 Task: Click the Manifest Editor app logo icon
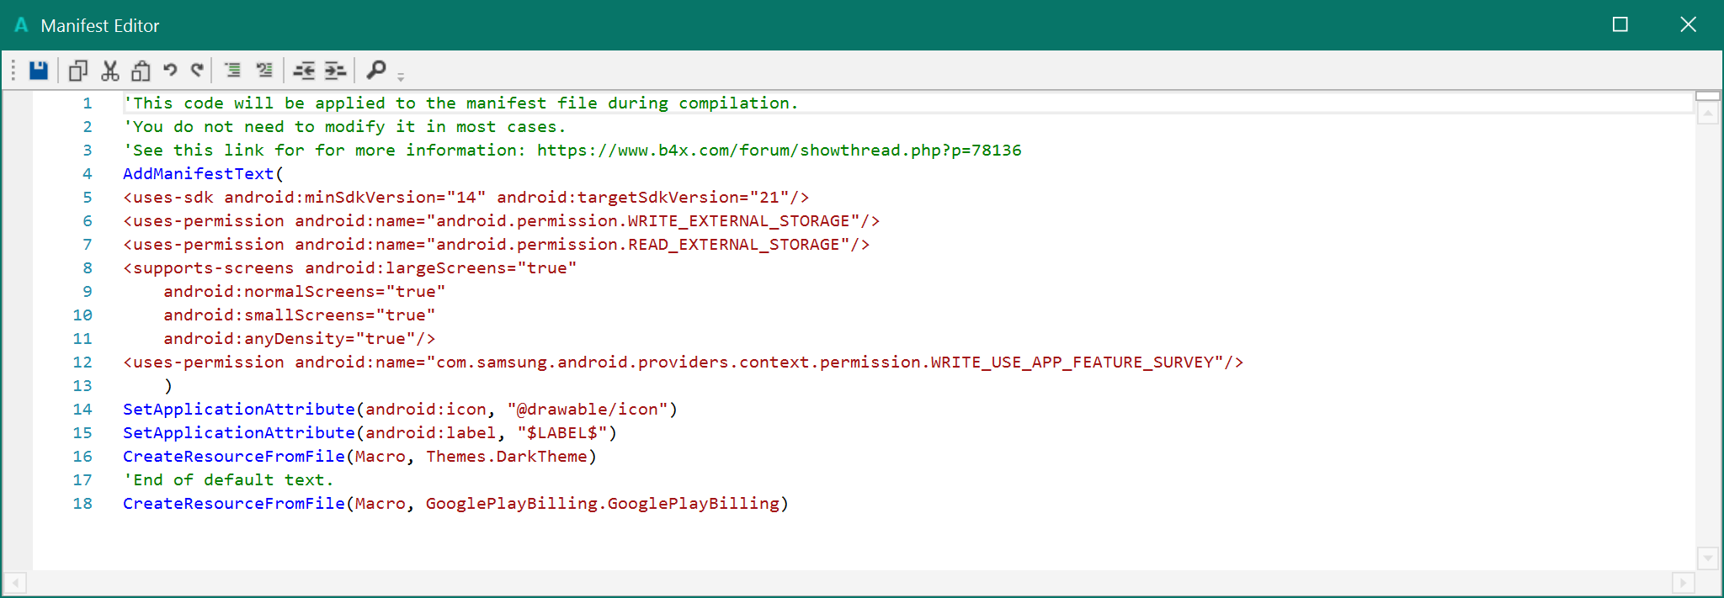pos(22,25)
